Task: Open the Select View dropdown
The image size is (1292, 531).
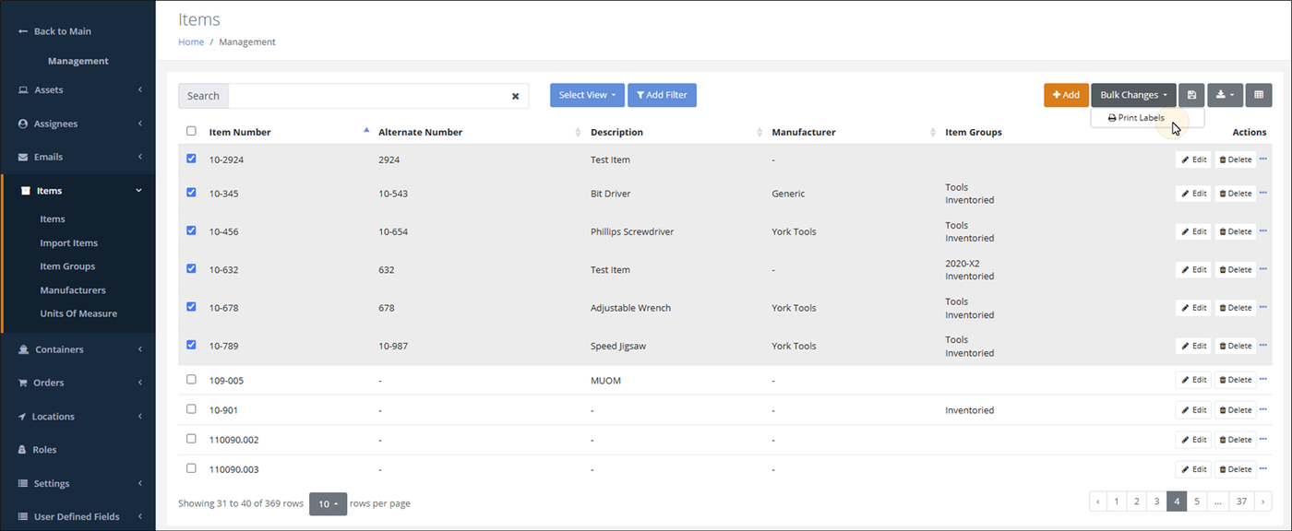Action: pyautogui.click(x=587, y=95)
